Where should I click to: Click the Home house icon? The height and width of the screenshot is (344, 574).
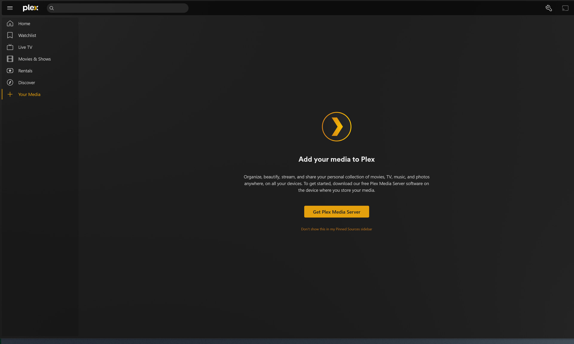pos(10,24)
